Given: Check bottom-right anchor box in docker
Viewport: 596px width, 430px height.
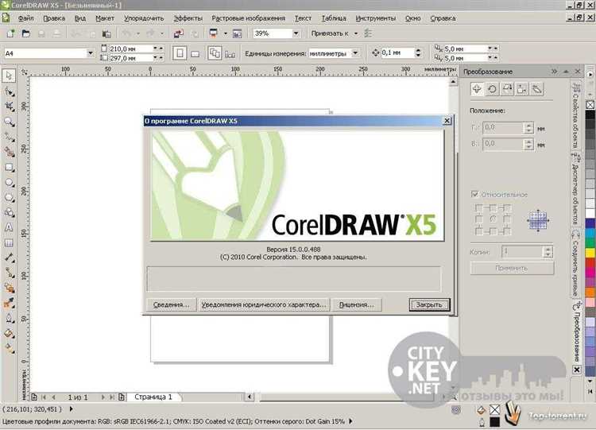Looking at the screenshot, I should pyautogui.click(x=507, y=231).
